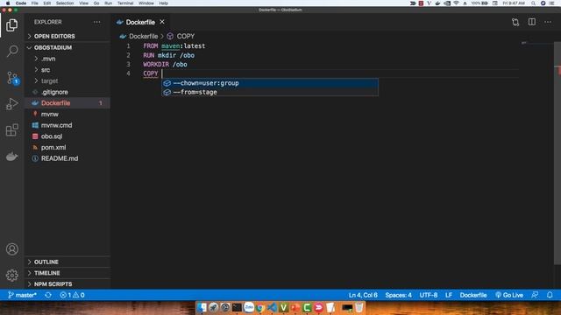Open the File menu
The height and width of the screenshot is (315, 561).
tap(35, 3)
